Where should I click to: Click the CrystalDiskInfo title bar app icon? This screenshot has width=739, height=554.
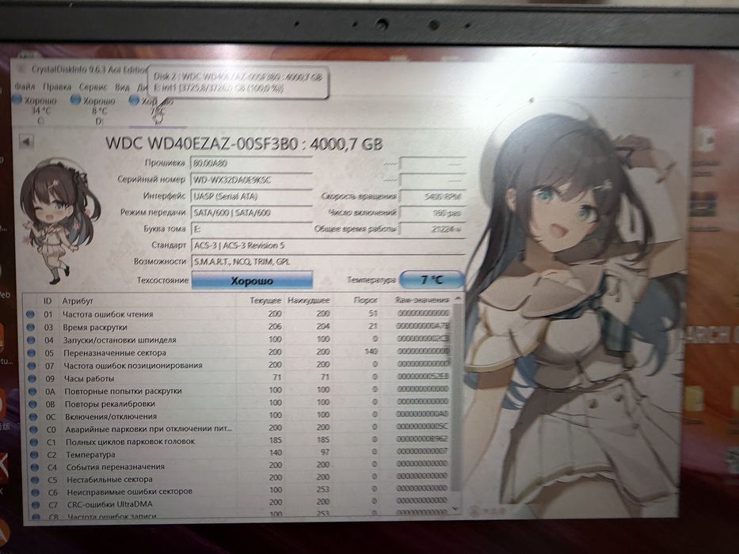pyautogui.click(x=21, y=70)
